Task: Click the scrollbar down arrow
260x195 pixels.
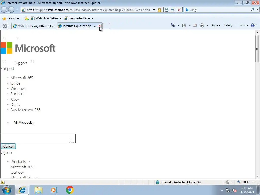Action: [x=257, y=176]
